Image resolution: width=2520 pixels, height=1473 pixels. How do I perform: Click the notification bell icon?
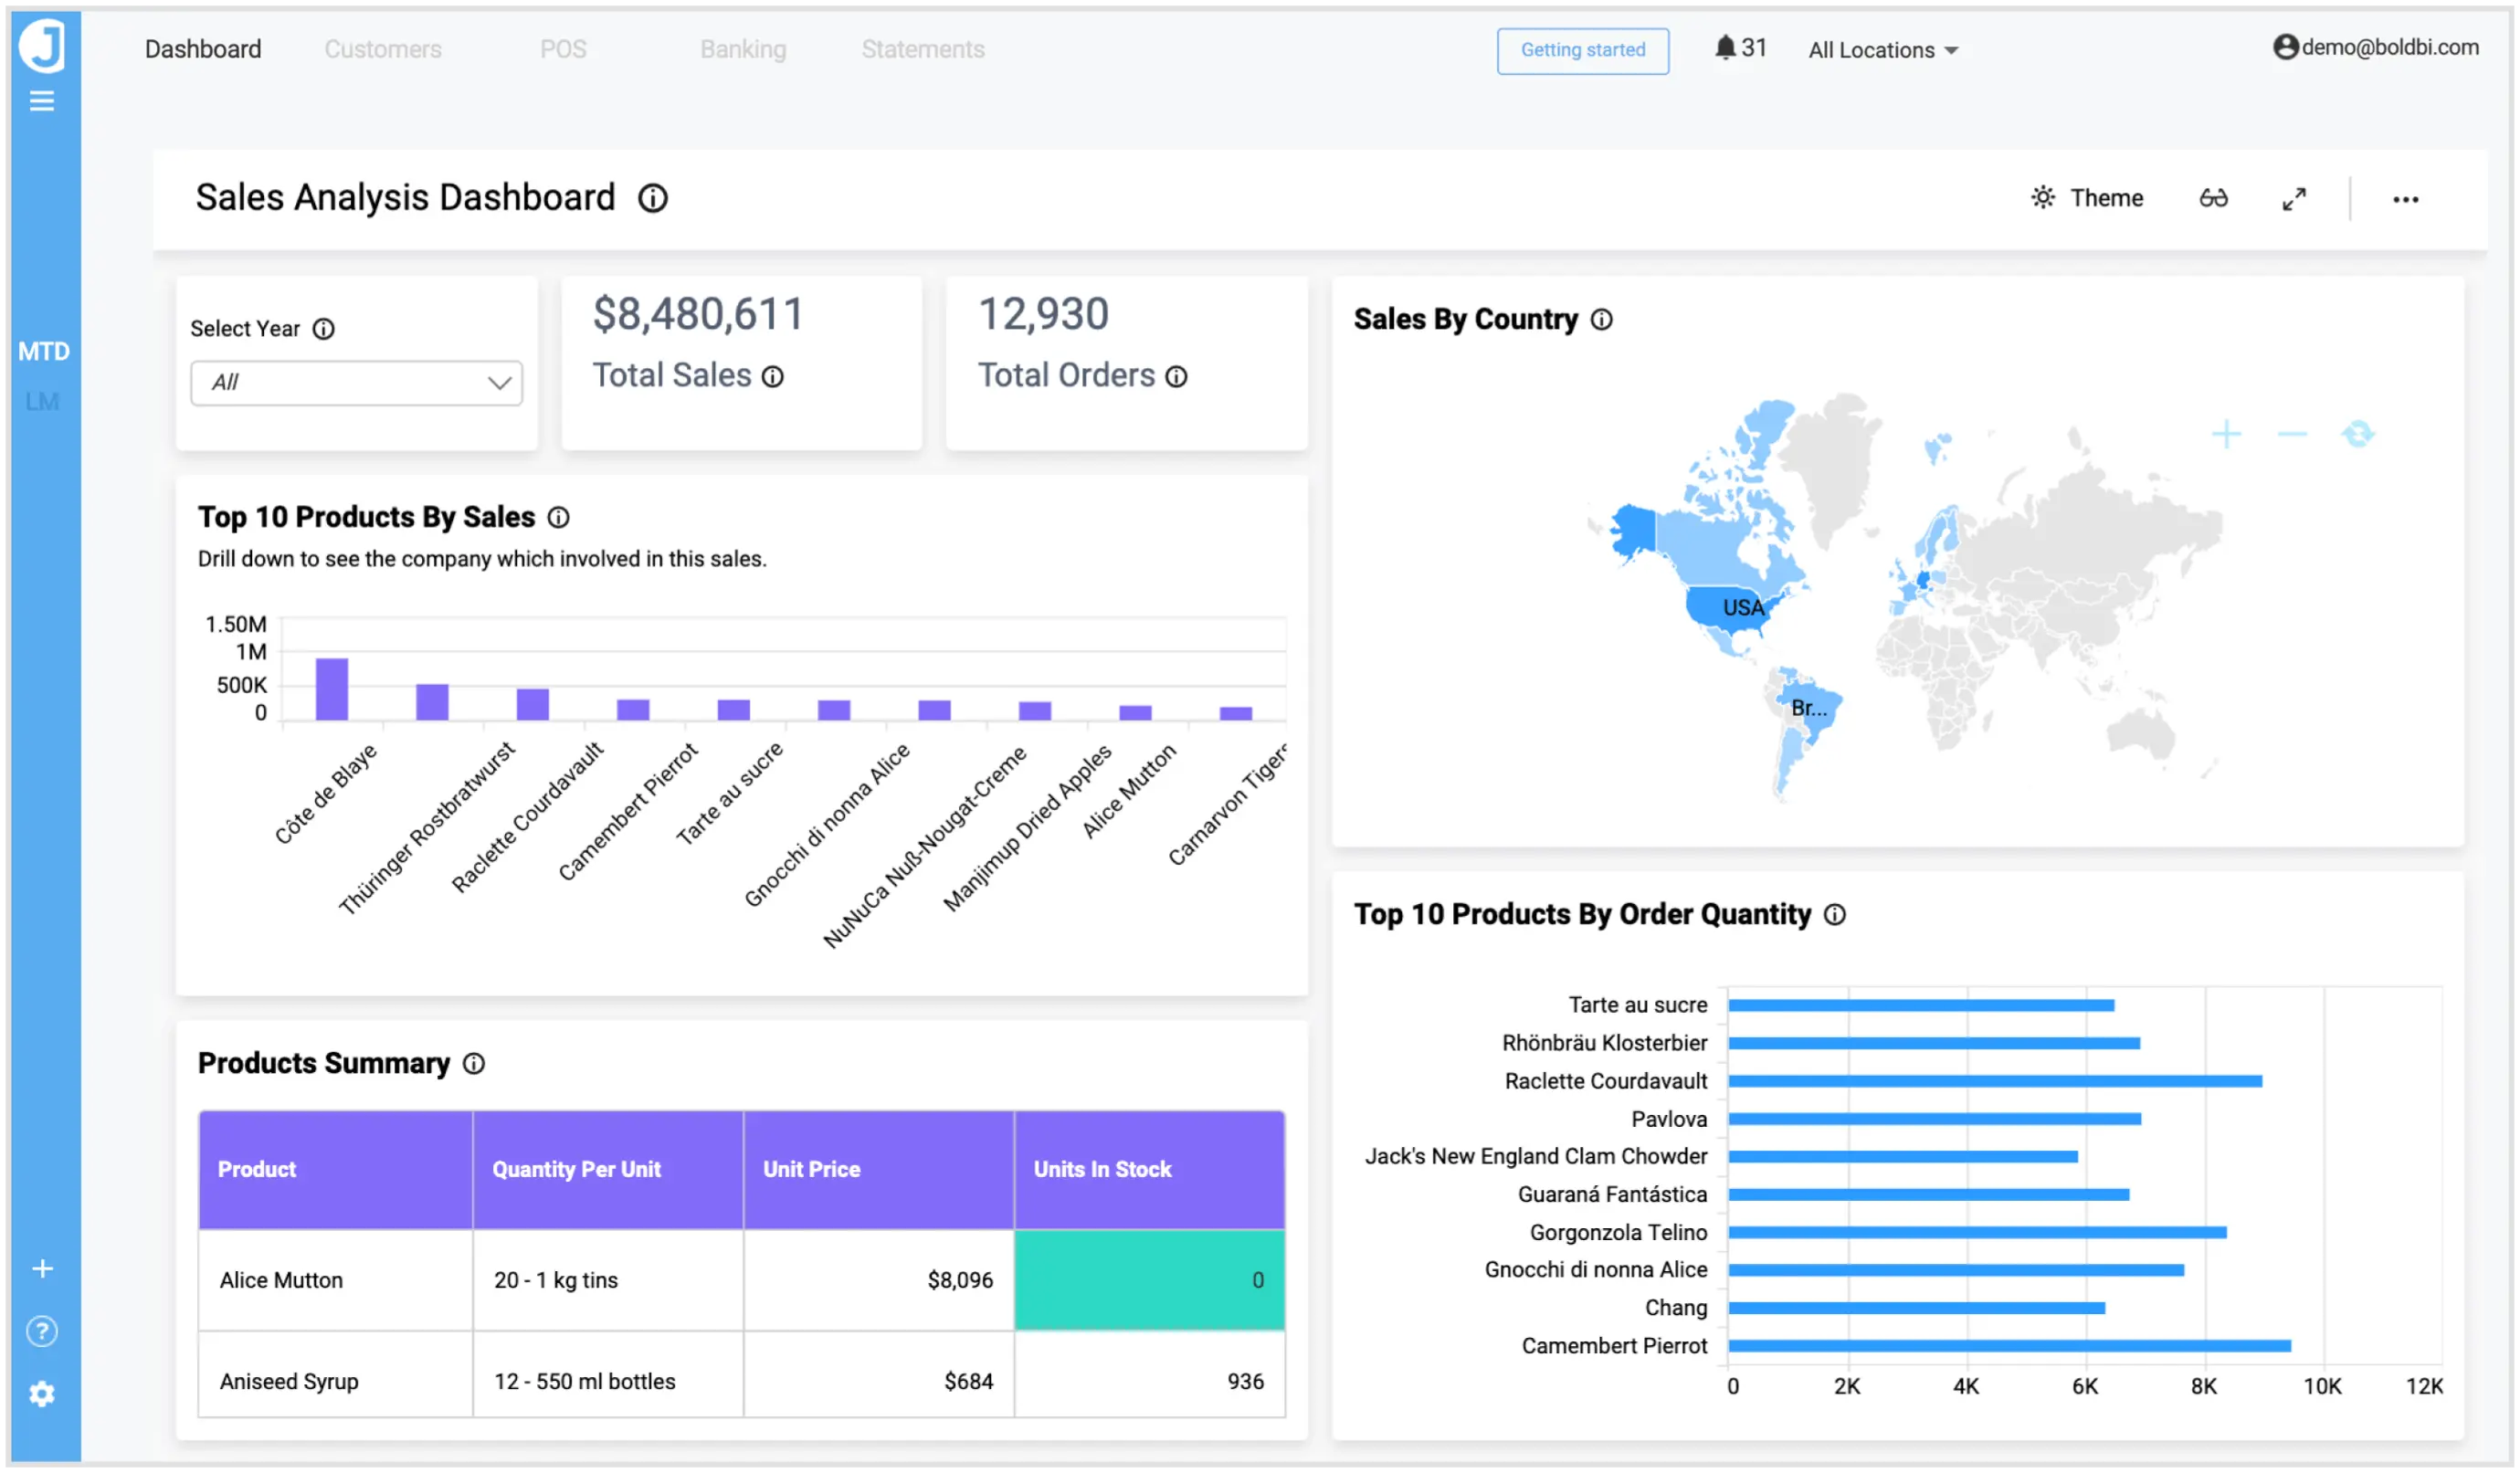click(1724, 48)
